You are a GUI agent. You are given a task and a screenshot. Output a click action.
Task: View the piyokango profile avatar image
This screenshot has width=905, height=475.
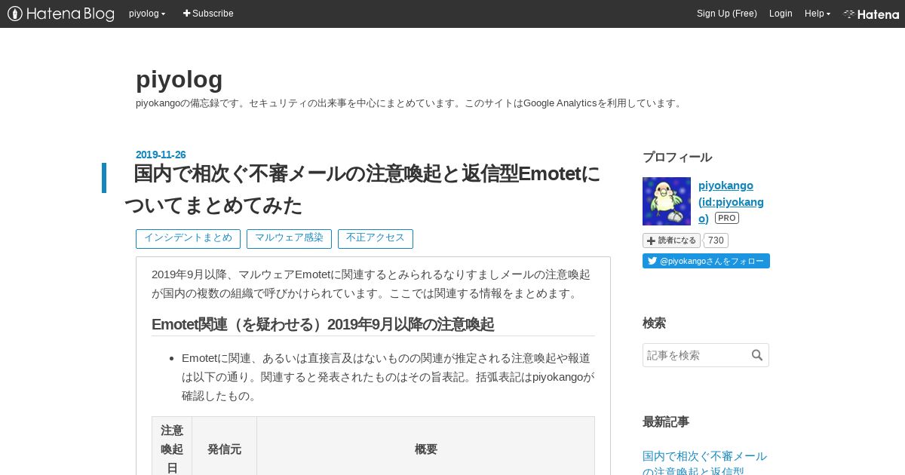[x=667, y=201]
